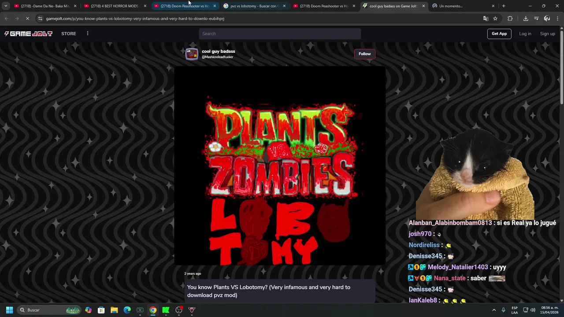This screenshot has width=564, height=317.
Task: Open Microsoft Store from the taskbar
Action: coord(101,310)
